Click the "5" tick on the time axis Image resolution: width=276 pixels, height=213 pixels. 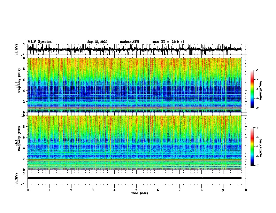click(x=136, y=190)
